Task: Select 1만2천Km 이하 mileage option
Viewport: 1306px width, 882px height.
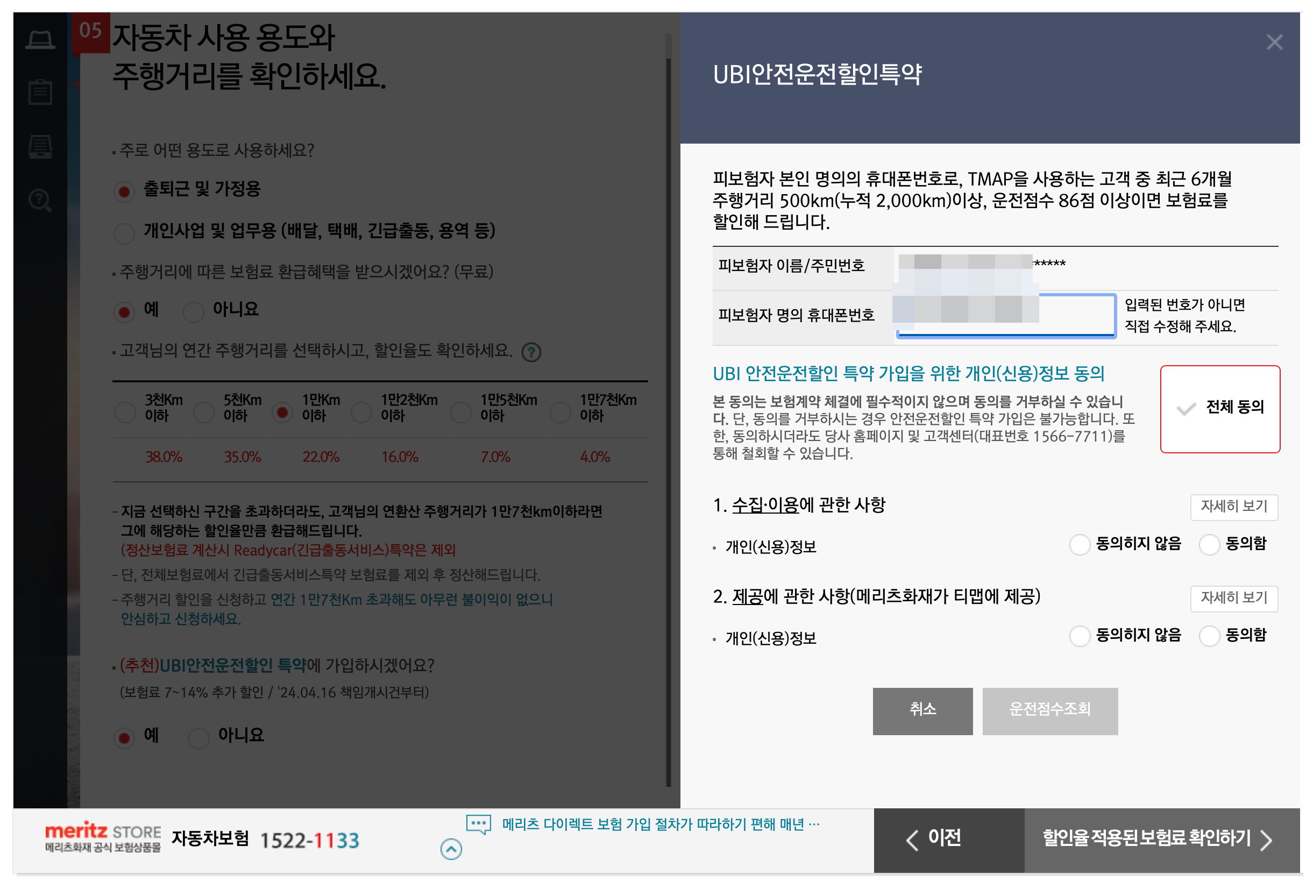Action: tap(361, 412)
